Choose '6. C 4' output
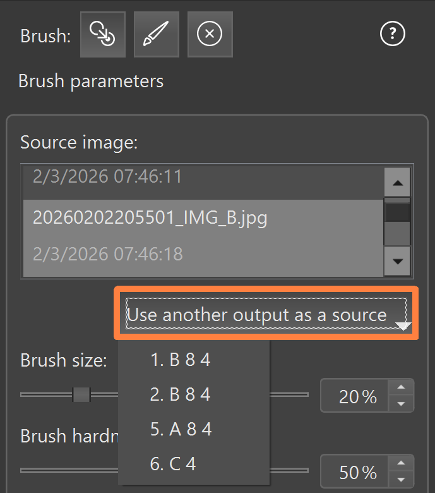 pyautogui.click(x=173, y=465)
